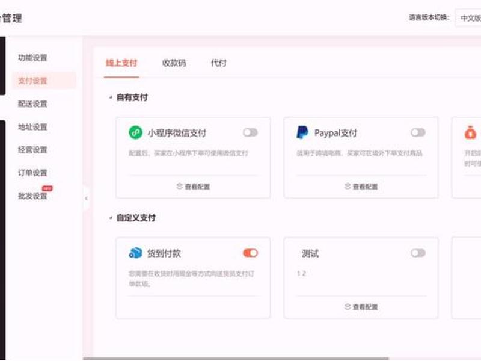Open 配送设置 in the sidebar
Viewport: 481px width, 361px height.
(32, 103)
